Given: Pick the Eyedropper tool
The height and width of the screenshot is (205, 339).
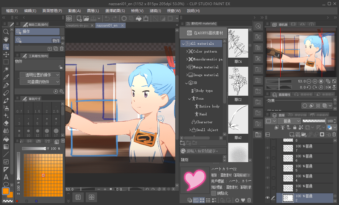Looking at the screenshot, I should click(x=6, y=77).
